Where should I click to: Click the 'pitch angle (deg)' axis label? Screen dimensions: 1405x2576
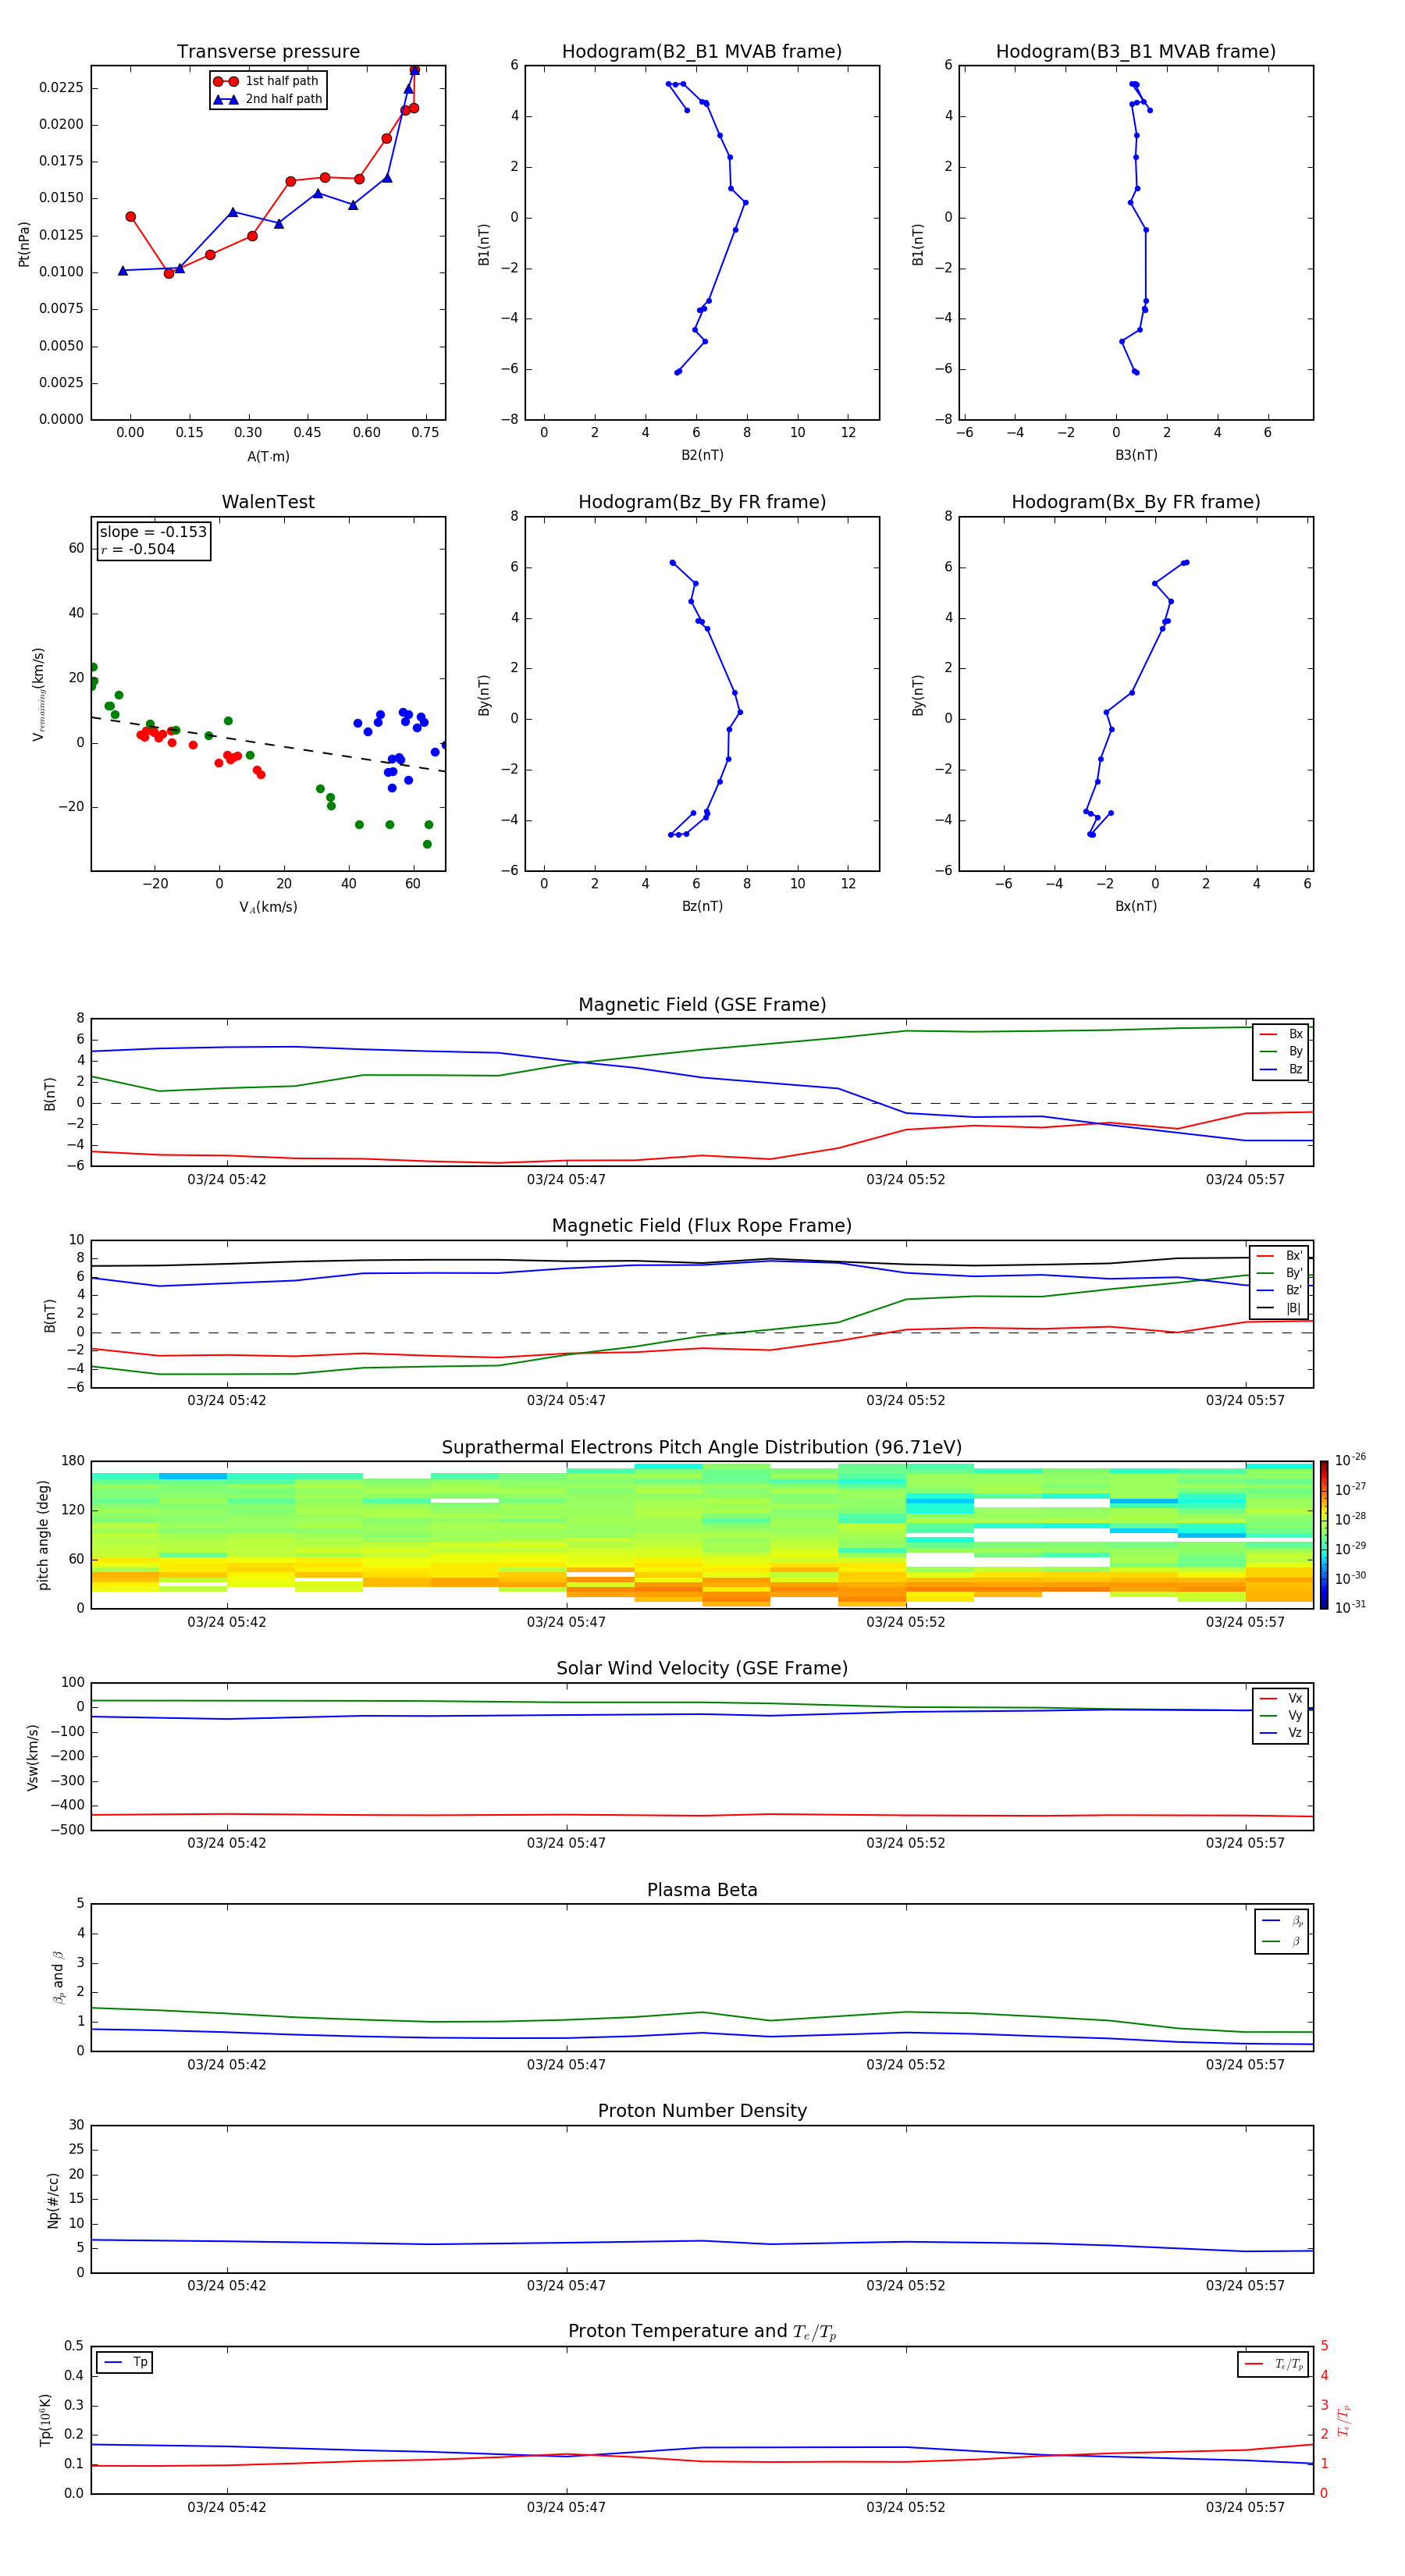(43, 1535)
